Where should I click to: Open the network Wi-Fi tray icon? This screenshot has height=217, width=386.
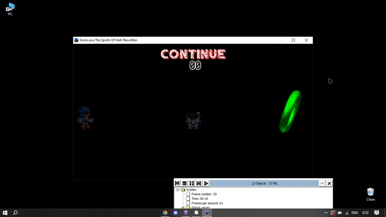click(347, 213)
